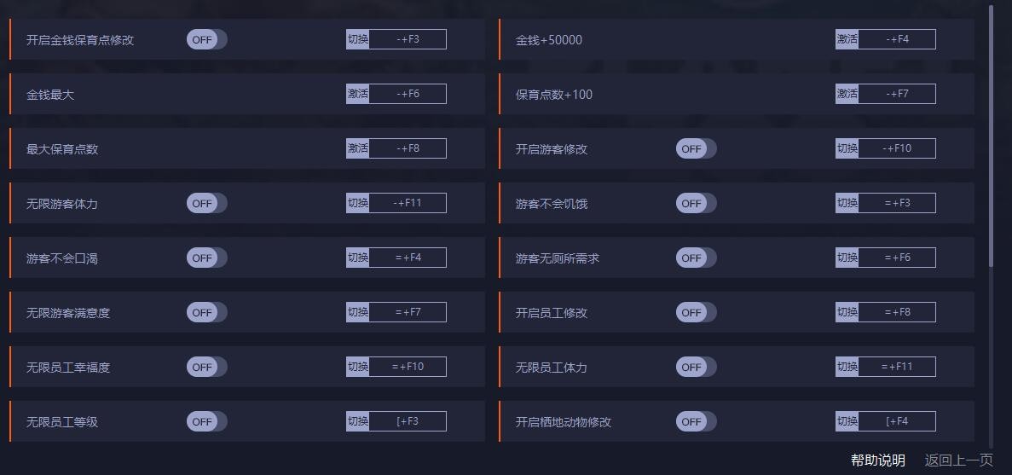Image resolution: width=1012 pixels, height=475 pixels.
Task: Switch on 无限员工等级 toggle
Action: [206, 421]
